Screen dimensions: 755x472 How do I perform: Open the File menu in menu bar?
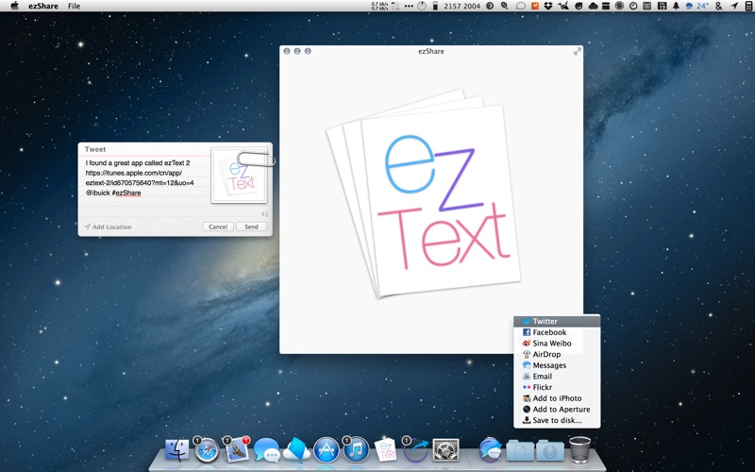75,6
